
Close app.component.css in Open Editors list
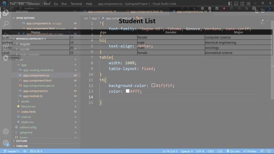[19, 33]
